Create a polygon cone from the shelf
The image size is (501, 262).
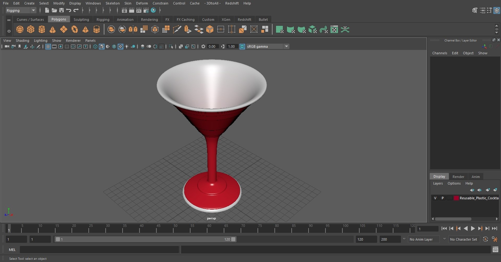(53, 29)
